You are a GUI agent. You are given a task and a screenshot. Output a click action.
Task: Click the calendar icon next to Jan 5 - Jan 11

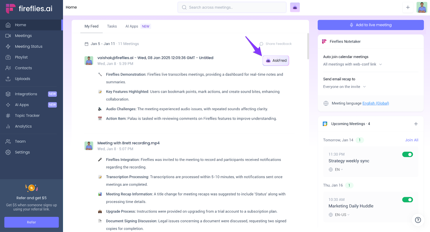87,44
